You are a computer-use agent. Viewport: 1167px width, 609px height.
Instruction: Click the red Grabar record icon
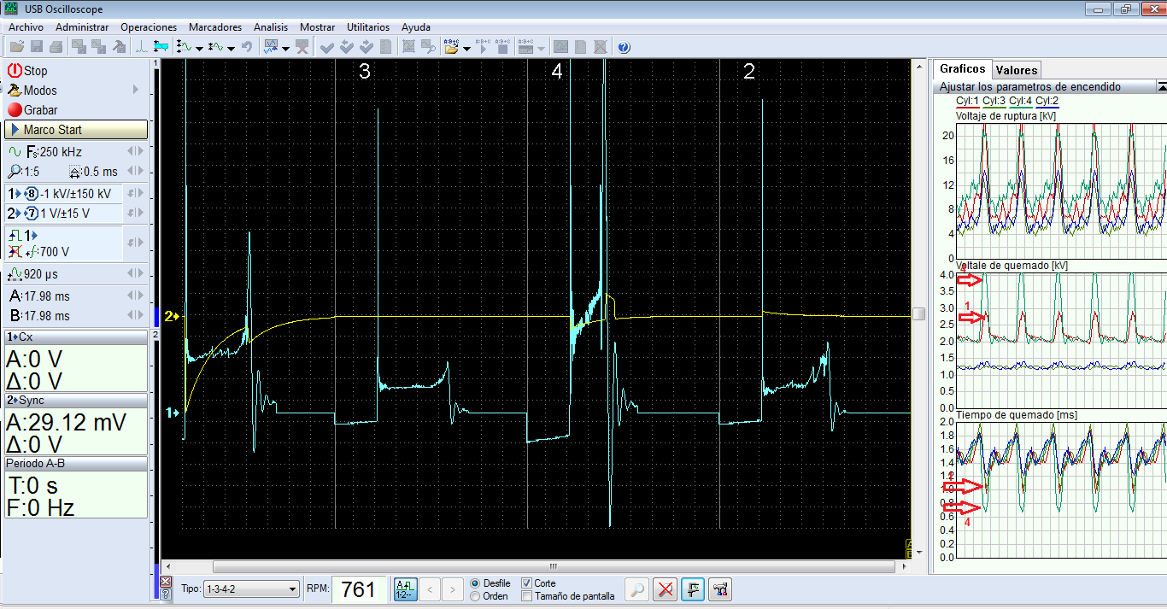[15, 110]
